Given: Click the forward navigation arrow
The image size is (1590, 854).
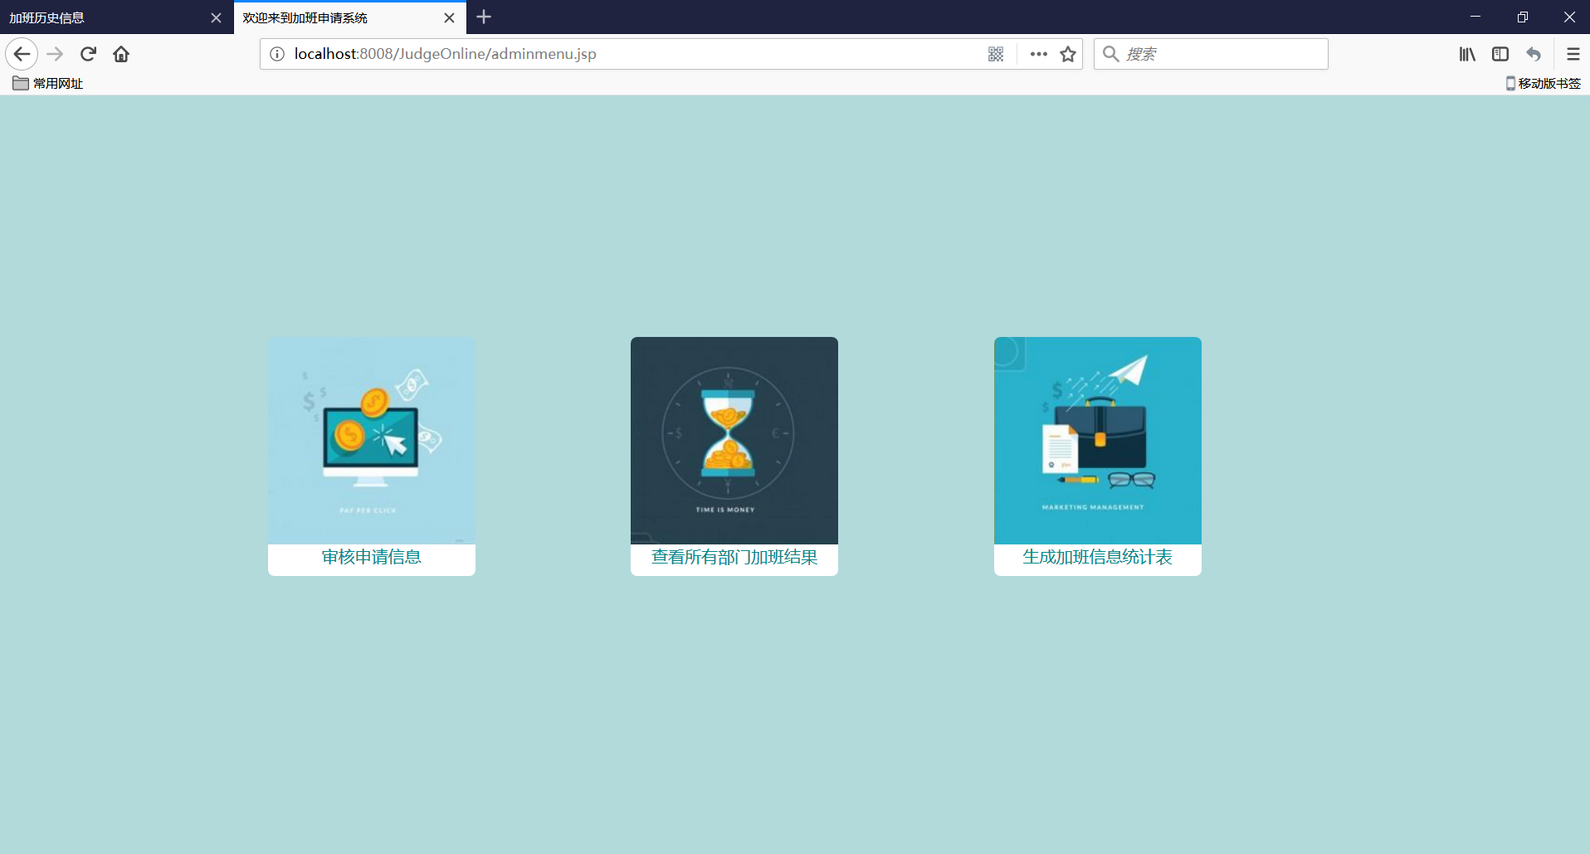Looking at the screenshot, I should [55, 54].
